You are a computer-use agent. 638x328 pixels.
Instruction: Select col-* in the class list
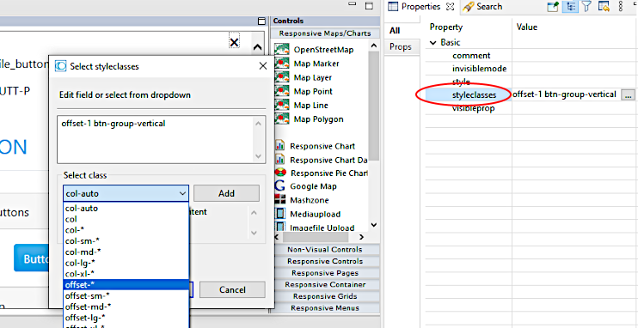126,230
